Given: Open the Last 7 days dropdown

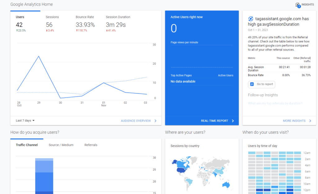Looking at the screenshot, I should [x=25, y=121].
